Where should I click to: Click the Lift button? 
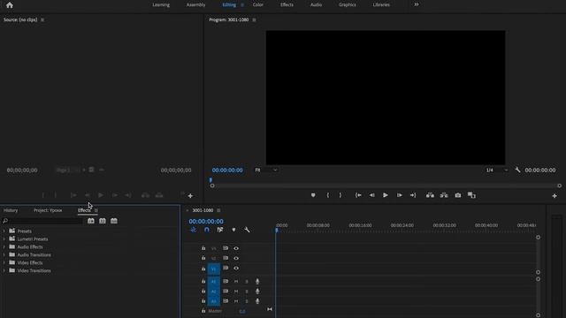[x=430, y=195]
